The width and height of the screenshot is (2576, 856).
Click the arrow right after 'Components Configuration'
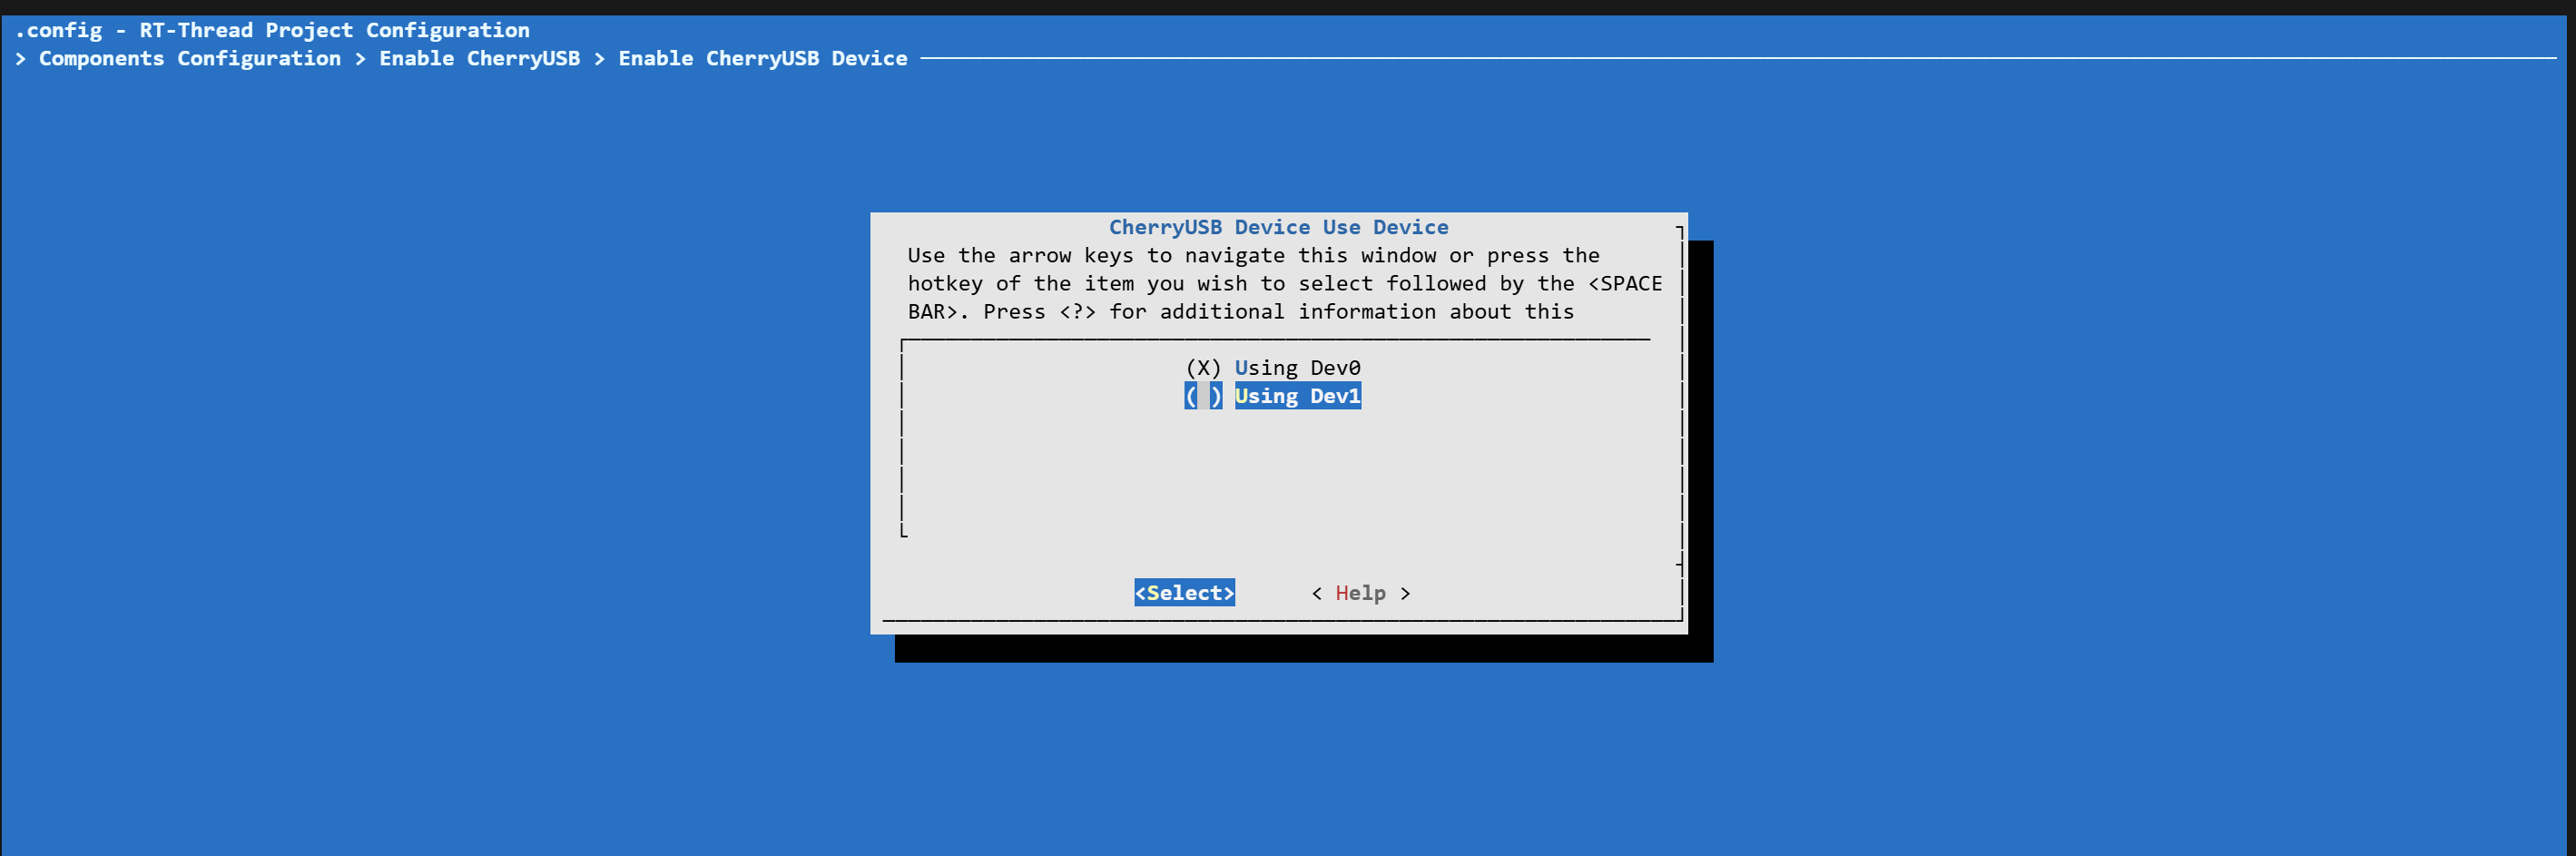pos(360,58)
